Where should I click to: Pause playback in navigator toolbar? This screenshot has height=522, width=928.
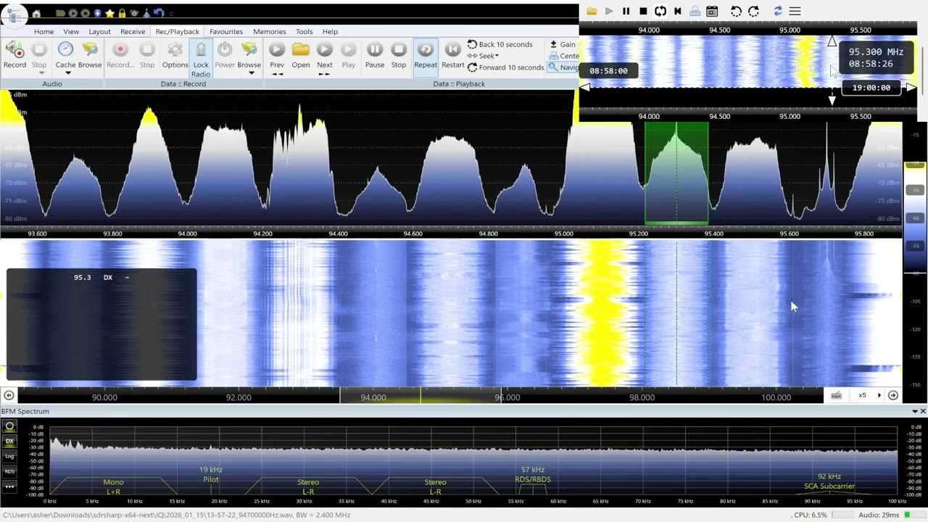pos(626,11)
